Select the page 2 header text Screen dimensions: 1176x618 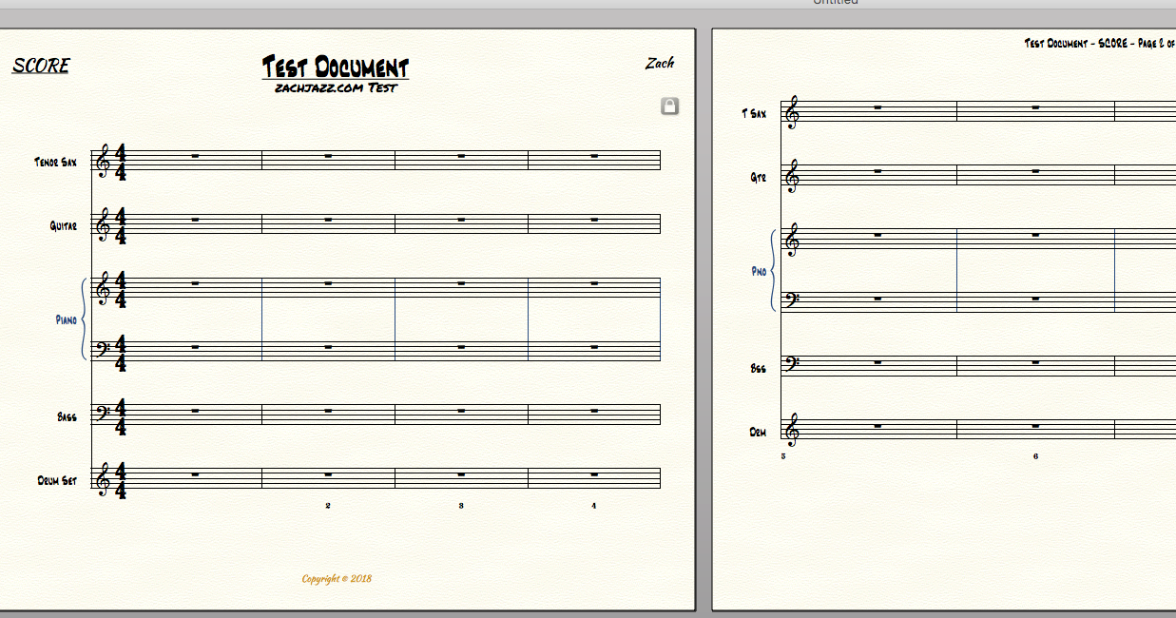pos(1099,44)
